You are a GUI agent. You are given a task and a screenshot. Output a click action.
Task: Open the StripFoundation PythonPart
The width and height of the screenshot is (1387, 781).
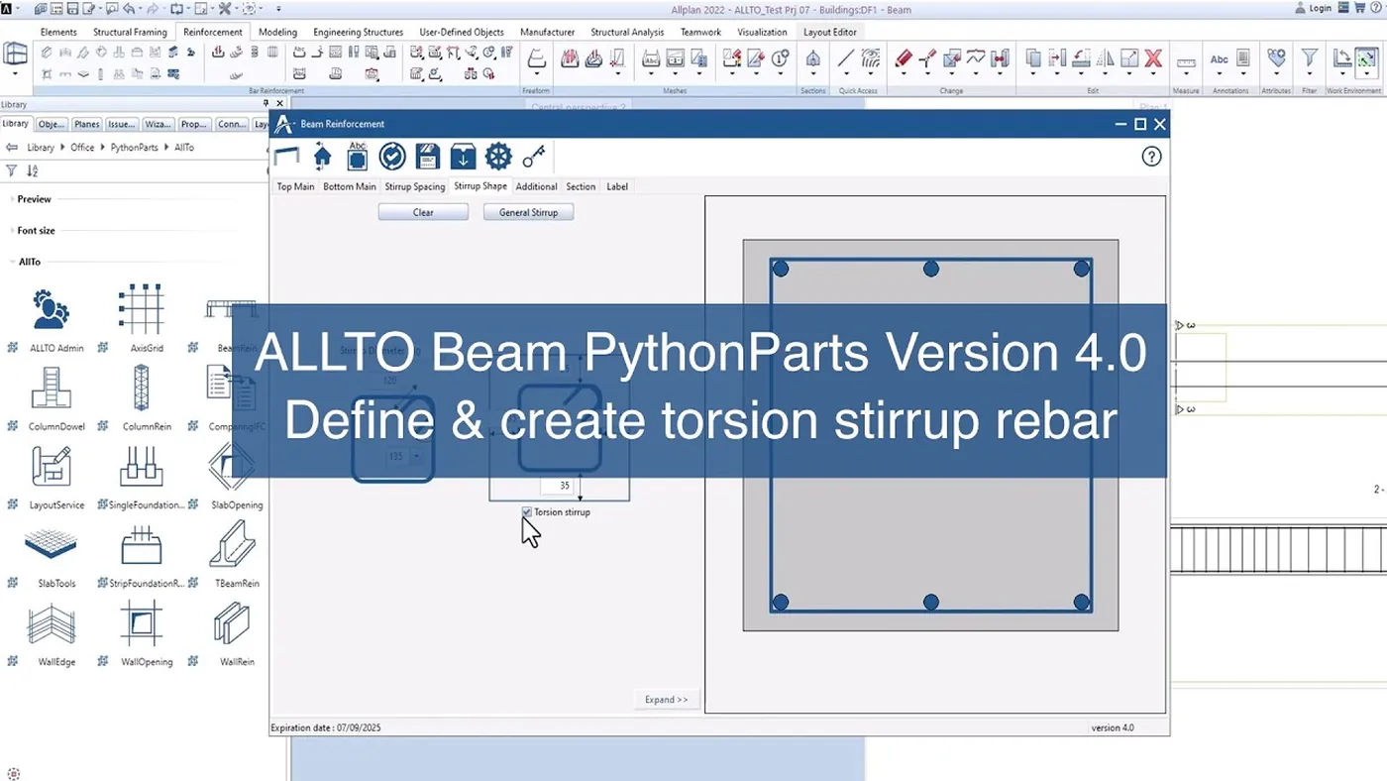click(141, 544)
